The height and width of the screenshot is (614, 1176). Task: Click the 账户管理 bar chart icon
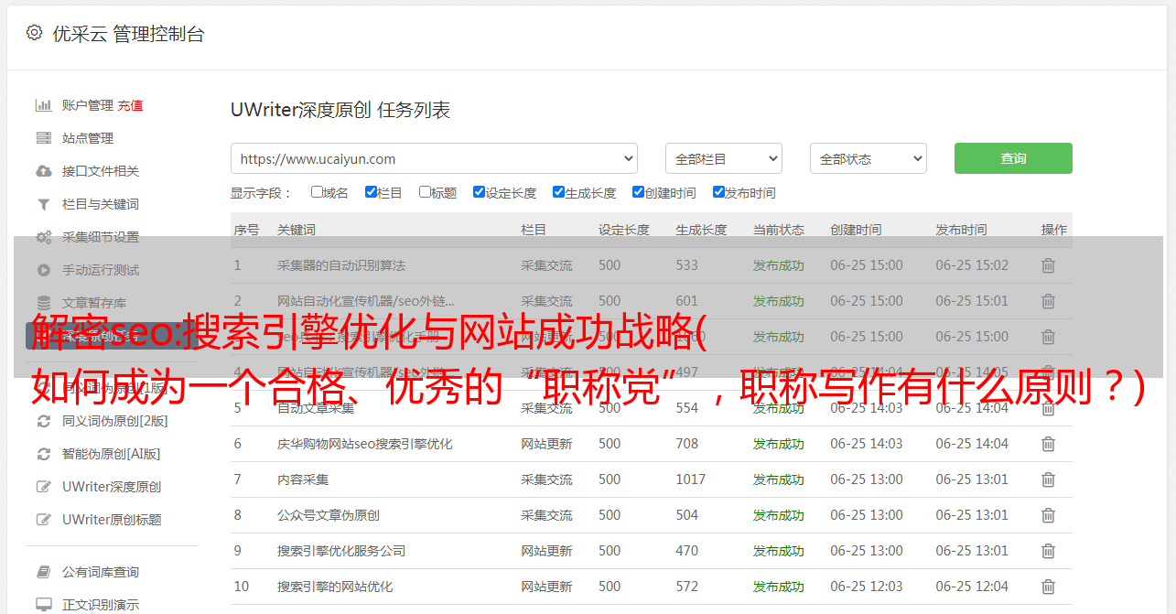[x=43, y=105]
